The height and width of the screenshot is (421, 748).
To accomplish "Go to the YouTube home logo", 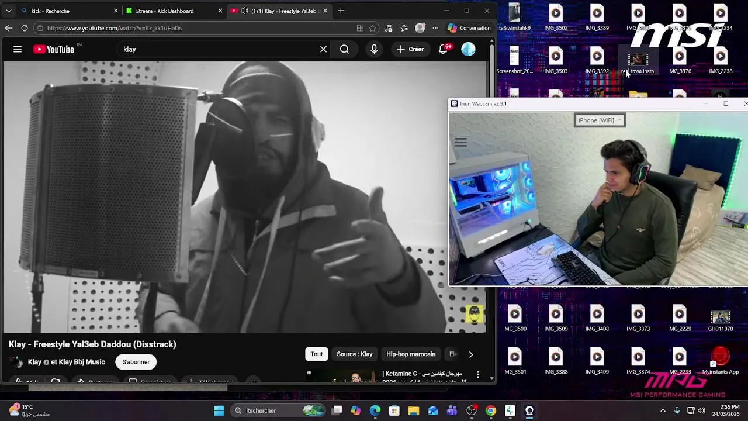I will coord(54,49).
